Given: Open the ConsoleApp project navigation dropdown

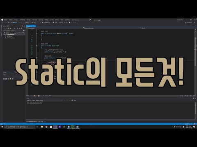Looking at the screenshot, I should [54, 28].
